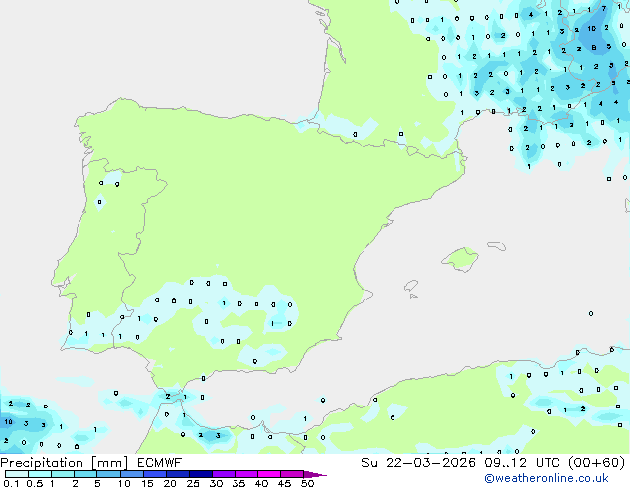This screenshot has width=630, height=487.
Task: Click the '35' legend scale label
Action: [238, 483]
